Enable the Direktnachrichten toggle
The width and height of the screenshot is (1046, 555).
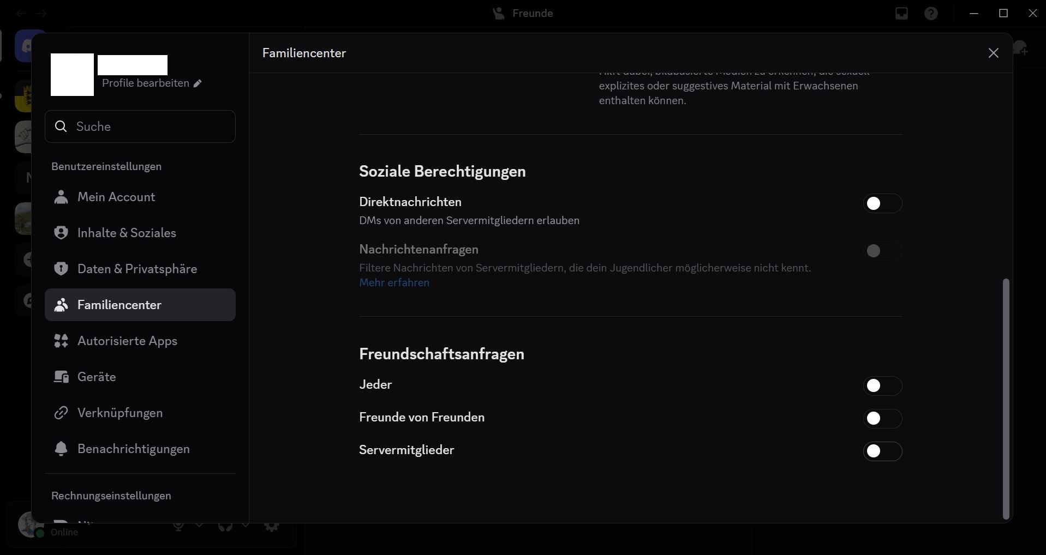coord(882,203)
